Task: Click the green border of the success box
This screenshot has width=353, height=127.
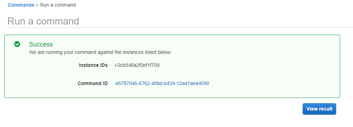Action: coord(172,35)
